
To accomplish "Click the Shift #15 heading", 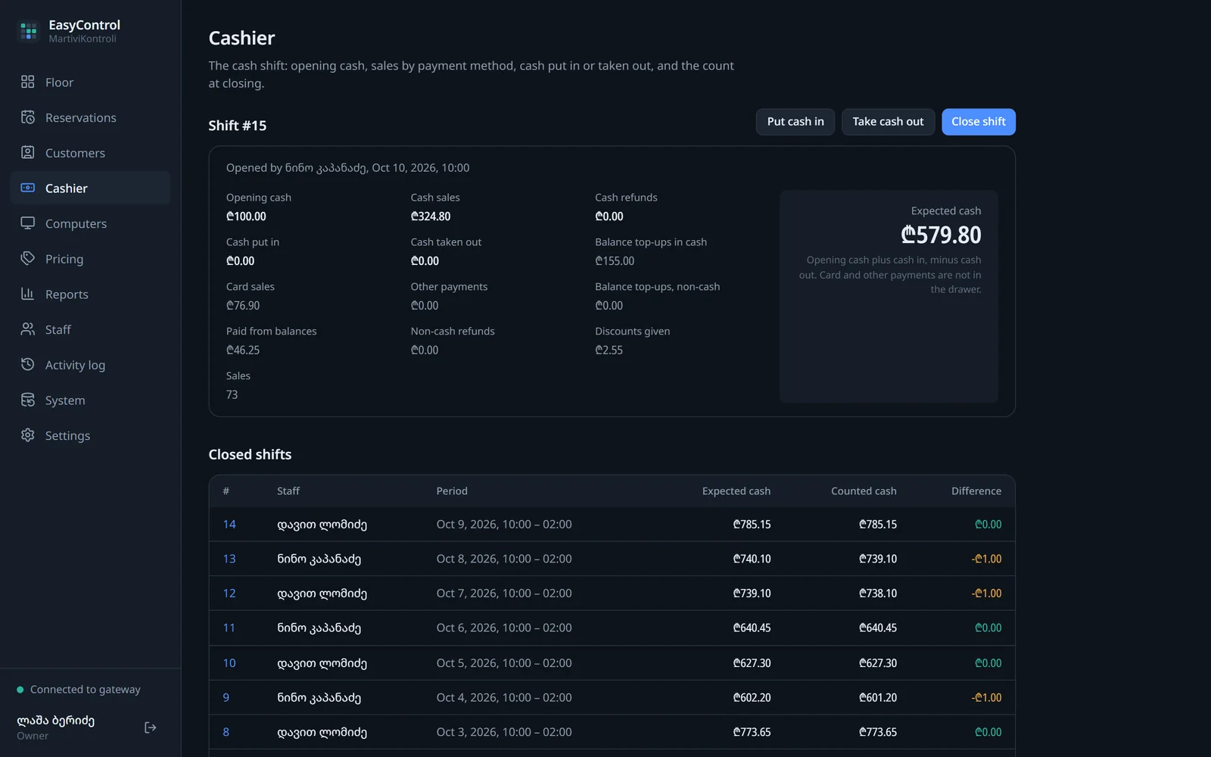I will [x=238, y=126].
